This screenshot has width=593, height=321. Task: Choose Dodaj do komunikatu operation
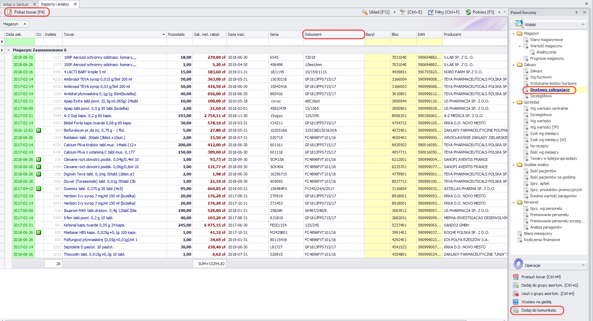coord(516,310)
